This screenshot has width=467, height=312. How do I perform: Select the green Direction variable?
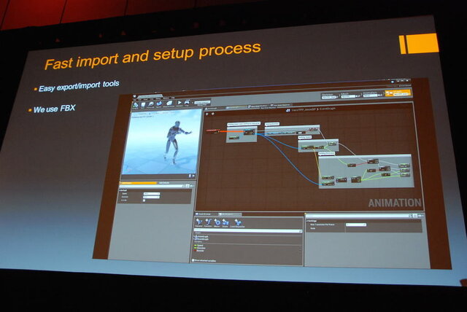click(x=200, y=248)
